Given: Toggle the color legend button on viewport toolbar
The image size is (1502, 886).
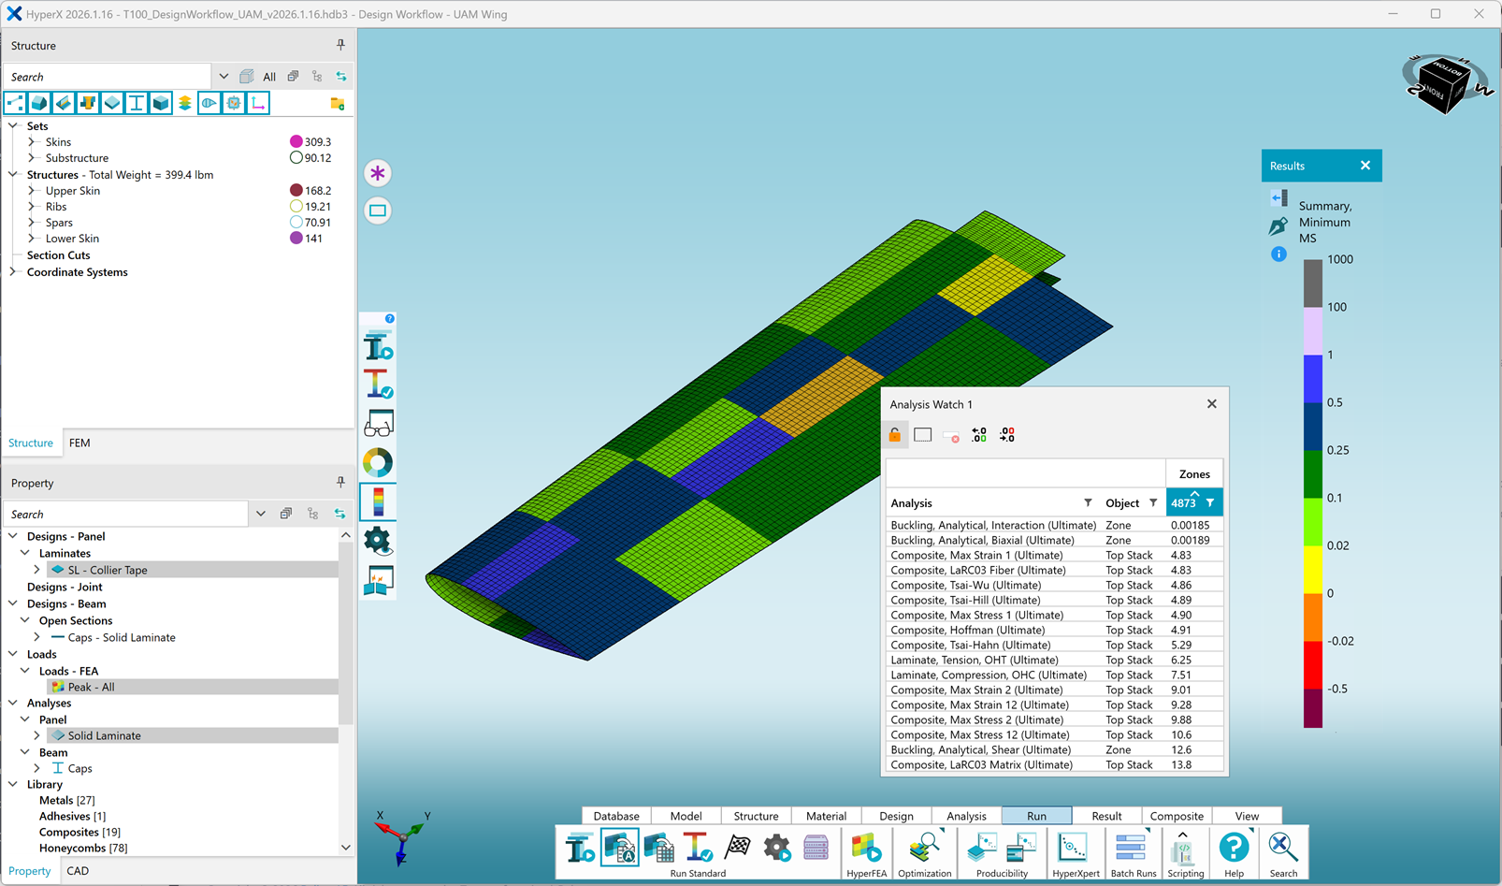Looking at the screenshot, I should [x=378, y=501].
